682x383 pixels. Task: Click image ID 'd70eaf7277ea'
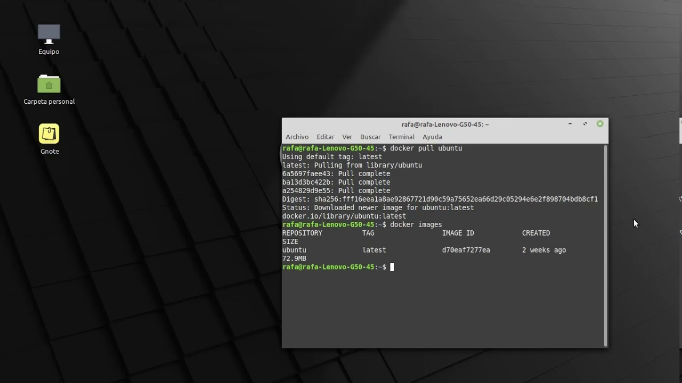click(x=466, y=251)
